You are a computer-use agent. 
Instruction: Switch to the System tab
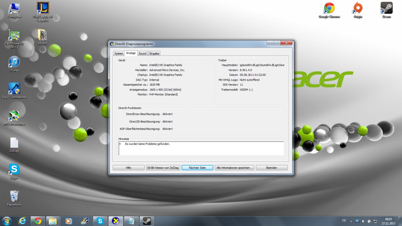[119, 54]
